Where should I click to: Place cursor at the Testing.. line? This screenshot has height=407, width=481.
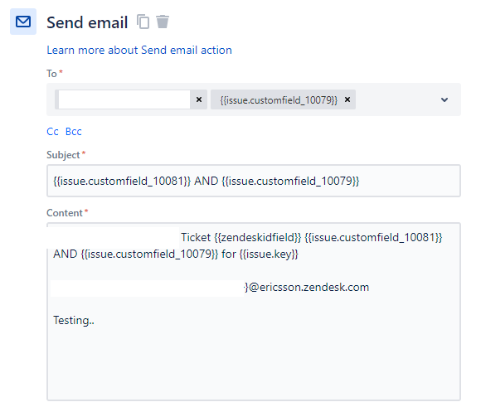pos(74,320)
